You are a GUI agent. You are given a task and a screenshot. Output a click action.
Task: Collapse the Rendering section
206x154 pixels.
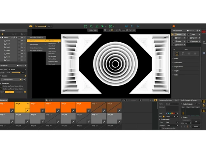(x=1, y=83)
